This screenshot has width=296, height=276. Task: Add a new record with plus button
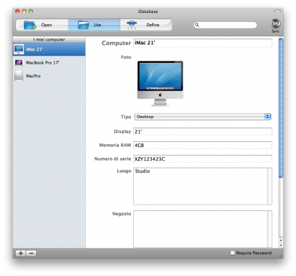(x=21, y=253)
